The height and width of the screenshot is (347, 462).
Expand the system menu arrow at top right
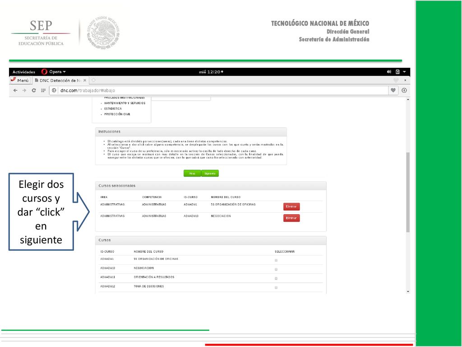(x=405, y=72)
